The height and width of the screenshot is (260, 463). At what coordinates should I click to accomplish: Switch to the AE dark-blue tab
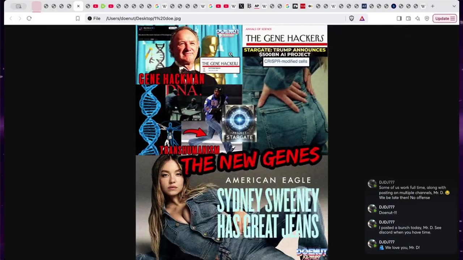click(x=364, y=6)
